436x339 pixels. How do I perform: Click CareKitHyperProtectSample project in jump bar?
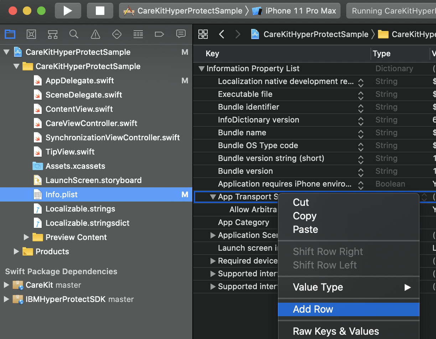[310, 34]
